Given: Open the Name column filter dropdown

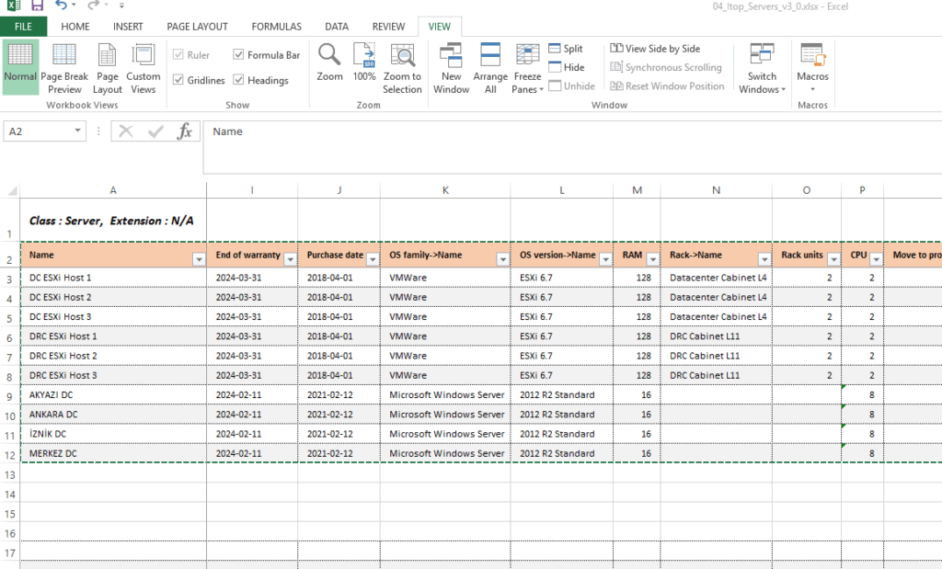Looking at the screenshot, I should click(199, 260).
